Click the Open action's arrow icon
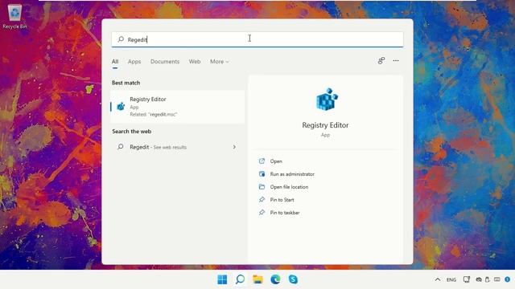This screenshot has height=289, width=515. click(262, 161)
